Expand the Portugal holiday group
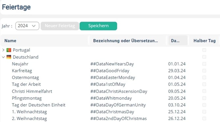Image resolution: width=220 pixels, height=122 pixels. [3, 50]
